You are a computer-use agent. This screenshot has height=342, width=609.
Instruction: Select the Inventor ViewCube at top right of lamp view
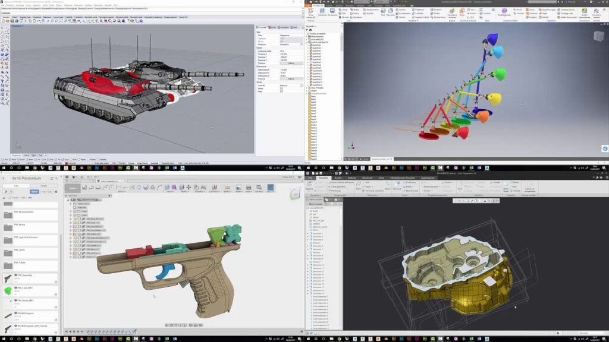pos(598,36)
